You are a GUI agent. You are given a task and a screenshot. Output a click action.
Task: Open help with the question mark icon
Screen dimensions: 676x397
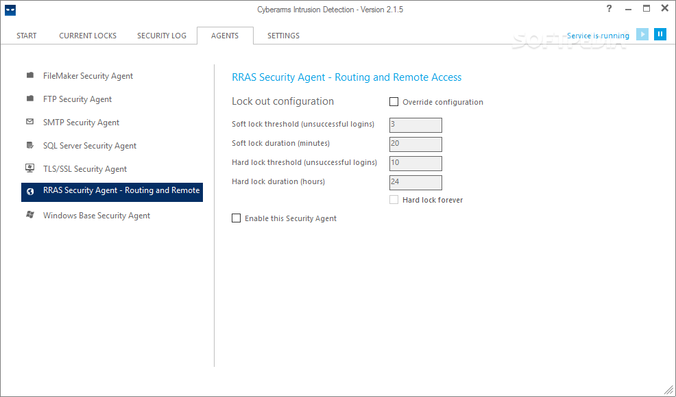click(609, 9)
